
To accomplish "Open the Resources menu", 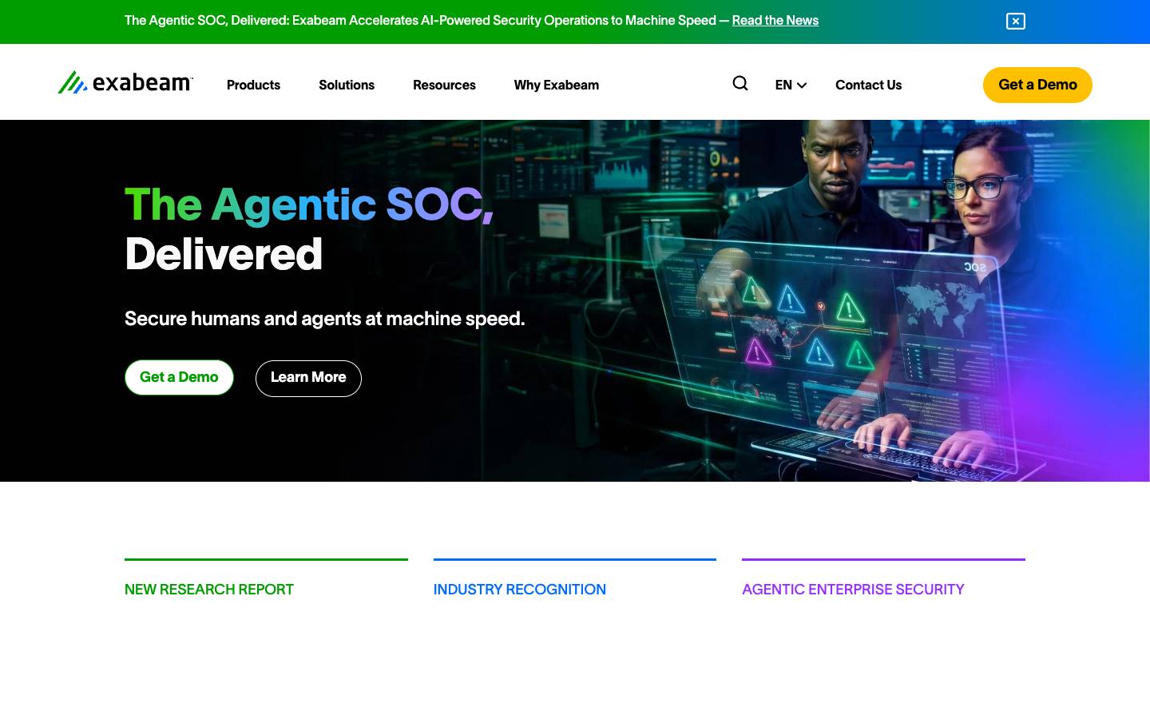I will [444, 85].
